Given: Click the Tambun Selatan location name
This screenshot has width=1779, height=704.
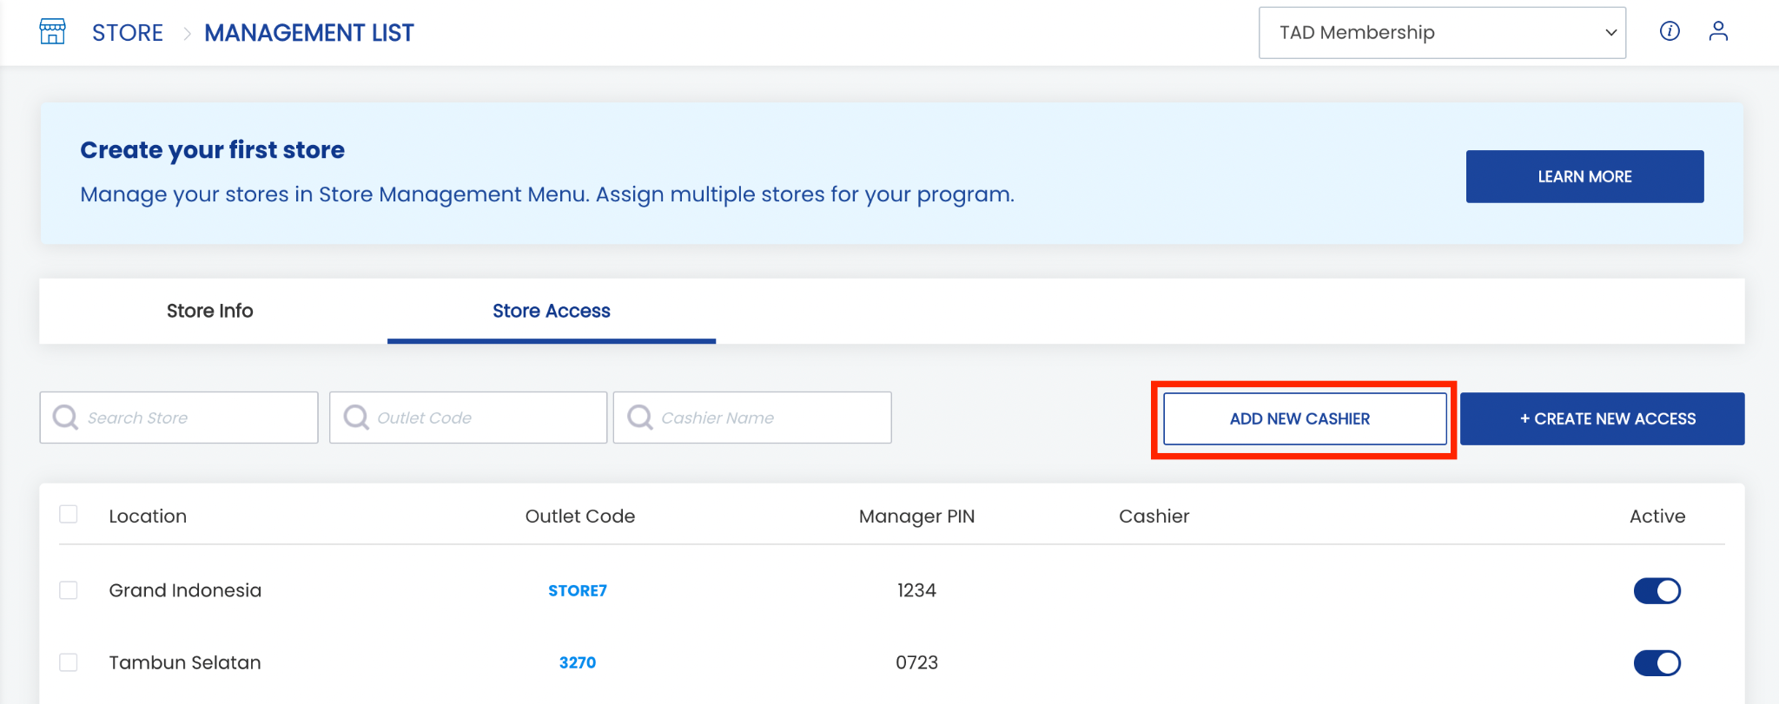Looking at the screenshot, I should (x=185, y=662).
